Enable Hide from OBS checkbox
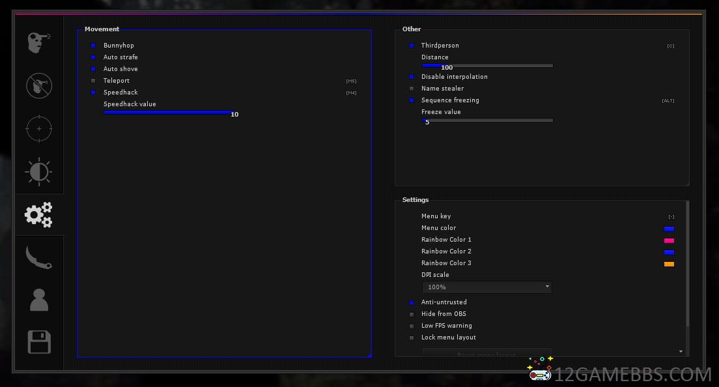The height and width of the screenshot is (387, 719). [x=412, y=314]
